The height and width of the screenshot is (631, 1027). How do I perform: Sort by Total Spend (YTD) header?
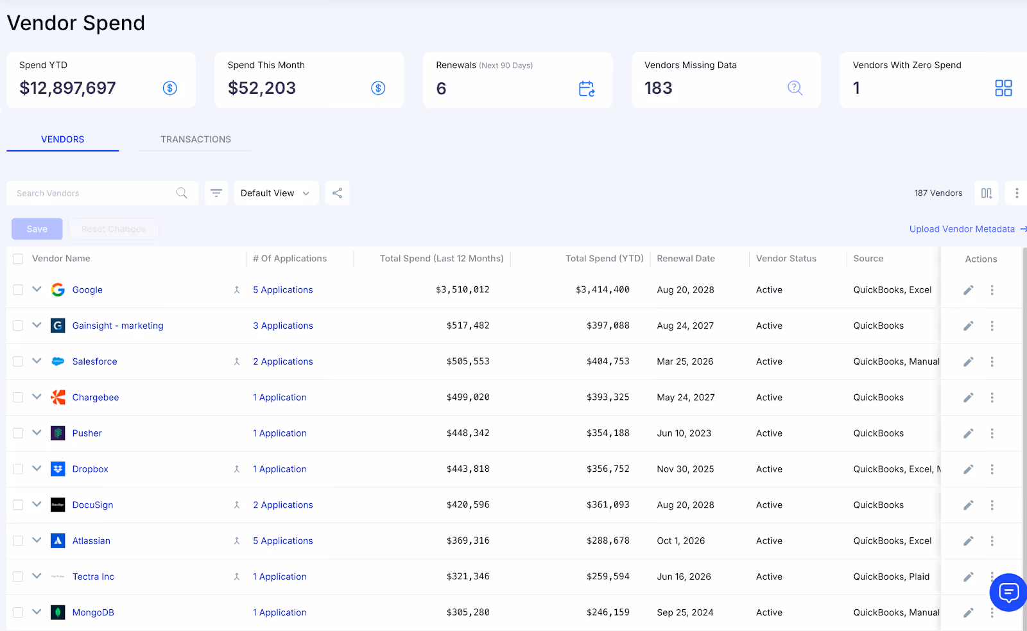604,259
